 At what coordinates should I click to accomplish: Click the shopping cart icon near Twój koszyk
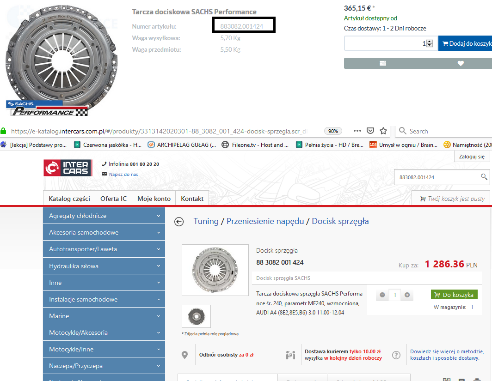(x=423, y=199)
